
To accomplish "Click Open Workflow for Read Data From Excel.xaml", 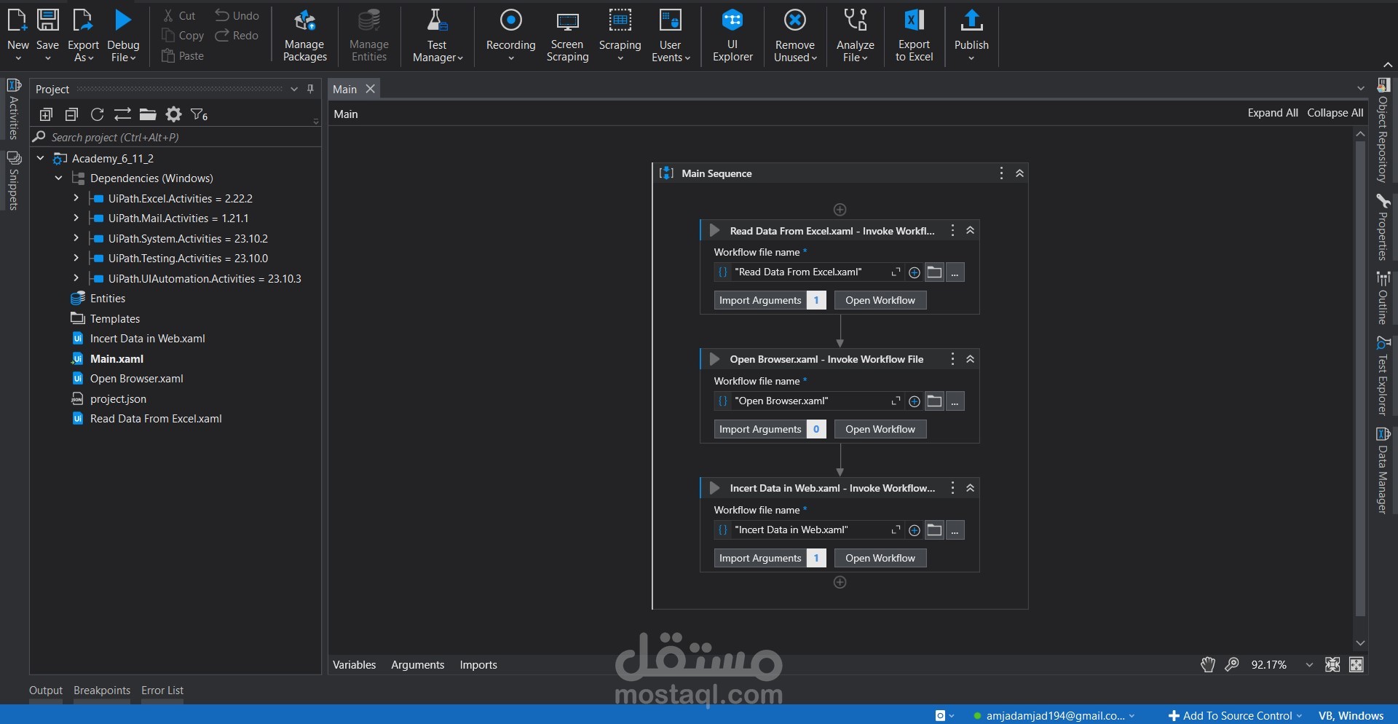I will click(880, 300).
